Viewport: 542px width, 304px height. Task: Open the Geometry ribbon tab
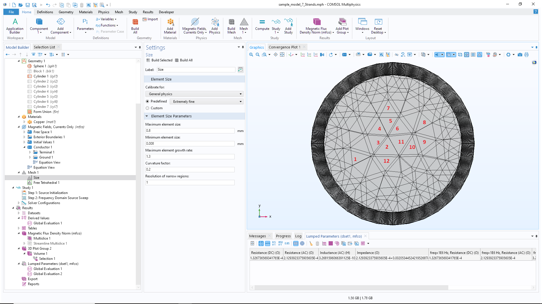[66, 12]
